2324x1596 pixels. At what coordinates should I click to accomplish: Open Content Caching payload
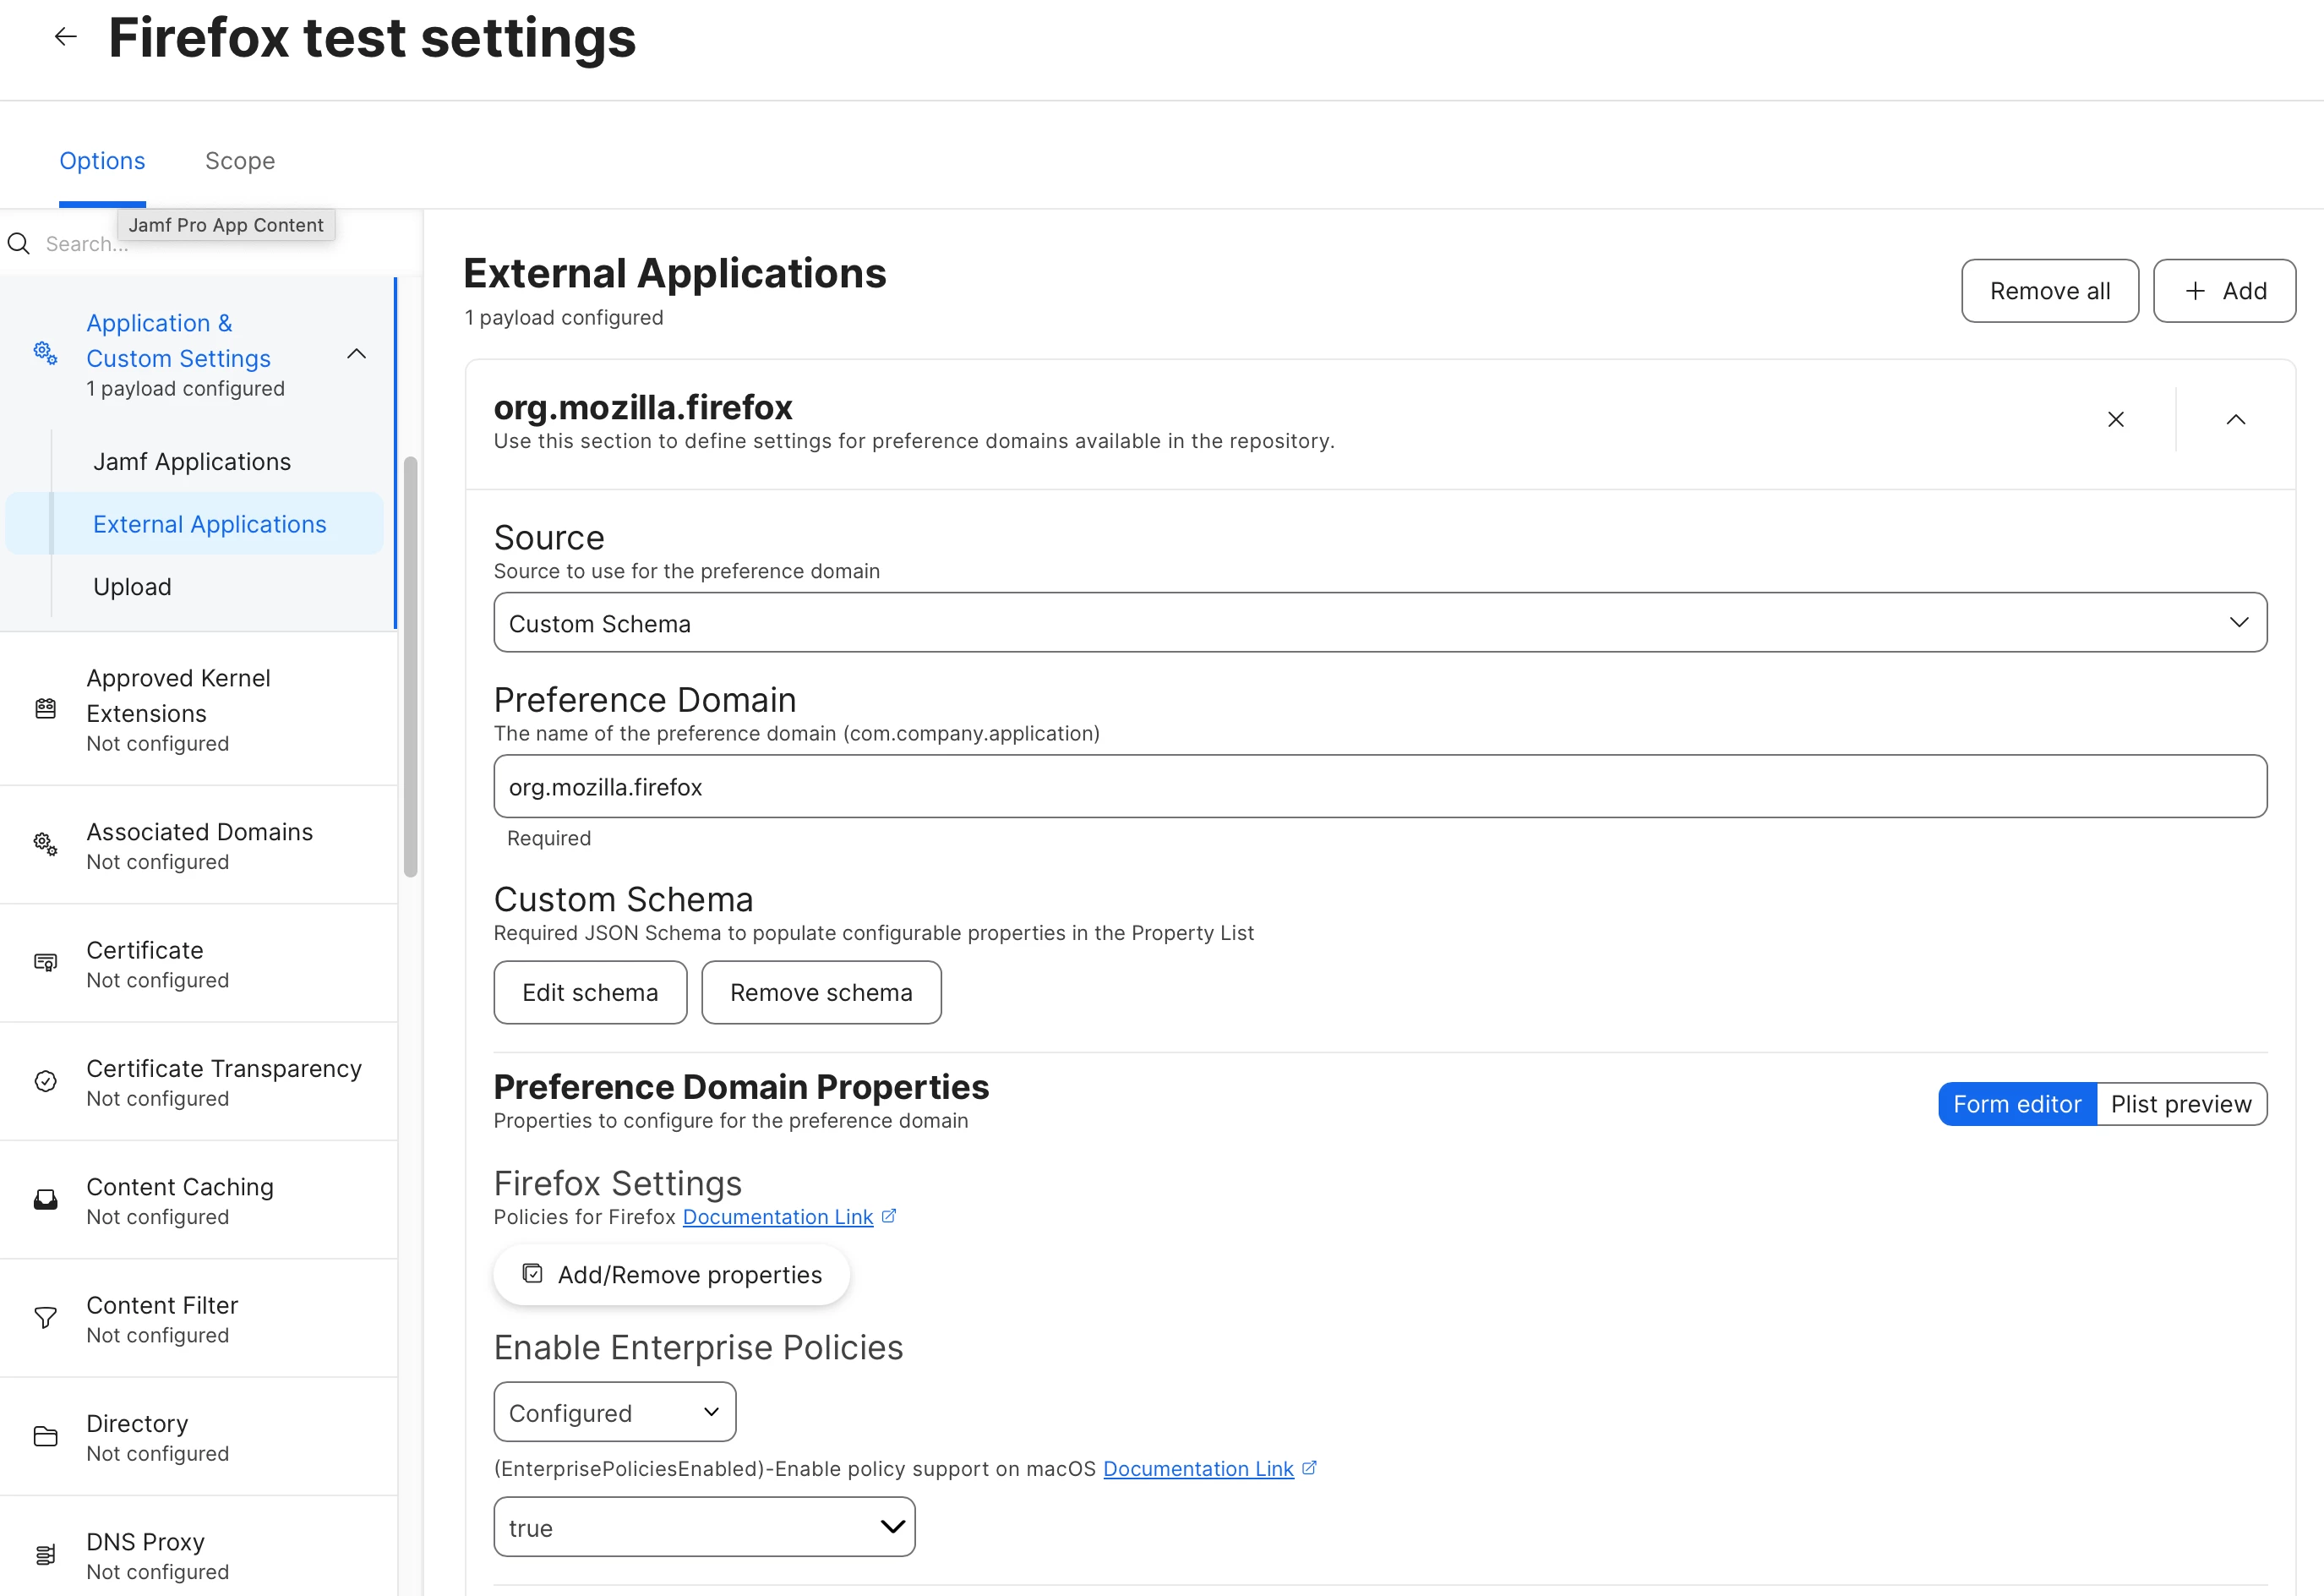pyautogui.click(x=198, y=1200)
